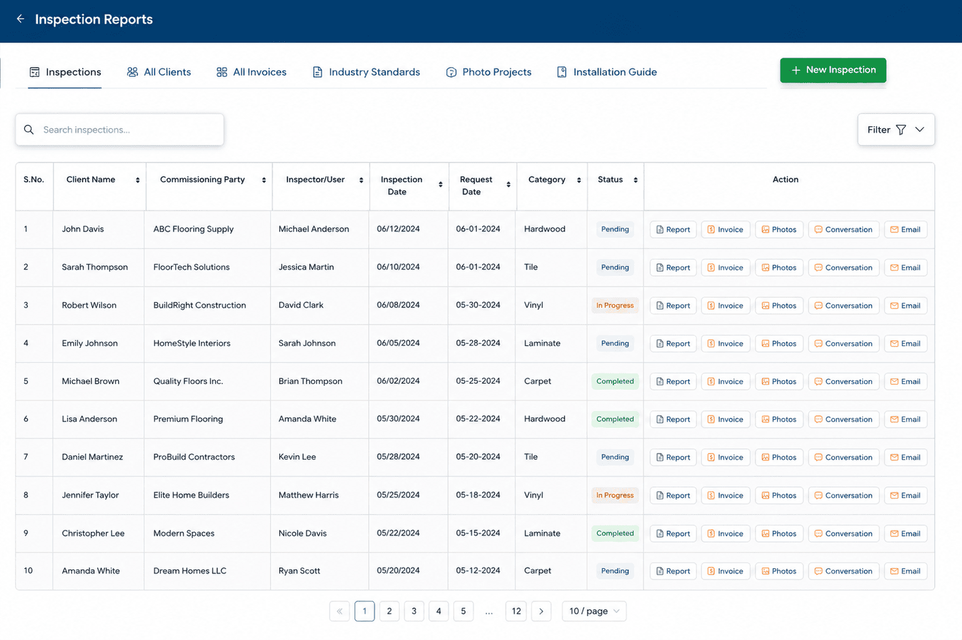Click inspector name Kevin Lee

[297, 457]
